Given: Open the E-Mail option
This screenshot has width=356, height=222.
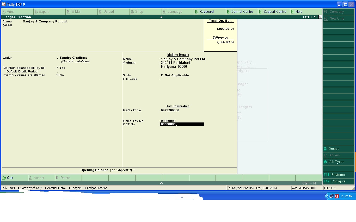Looking at the screenshot, I should pos(82,11).
